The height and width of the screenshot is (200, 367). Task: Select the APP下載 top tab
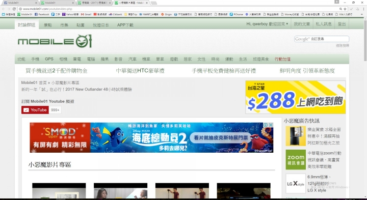125,25
